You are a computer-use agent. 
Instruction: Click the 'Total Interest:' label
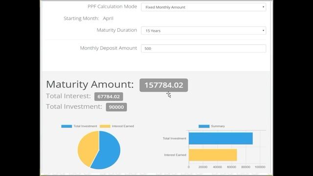[x=68, y=96]
